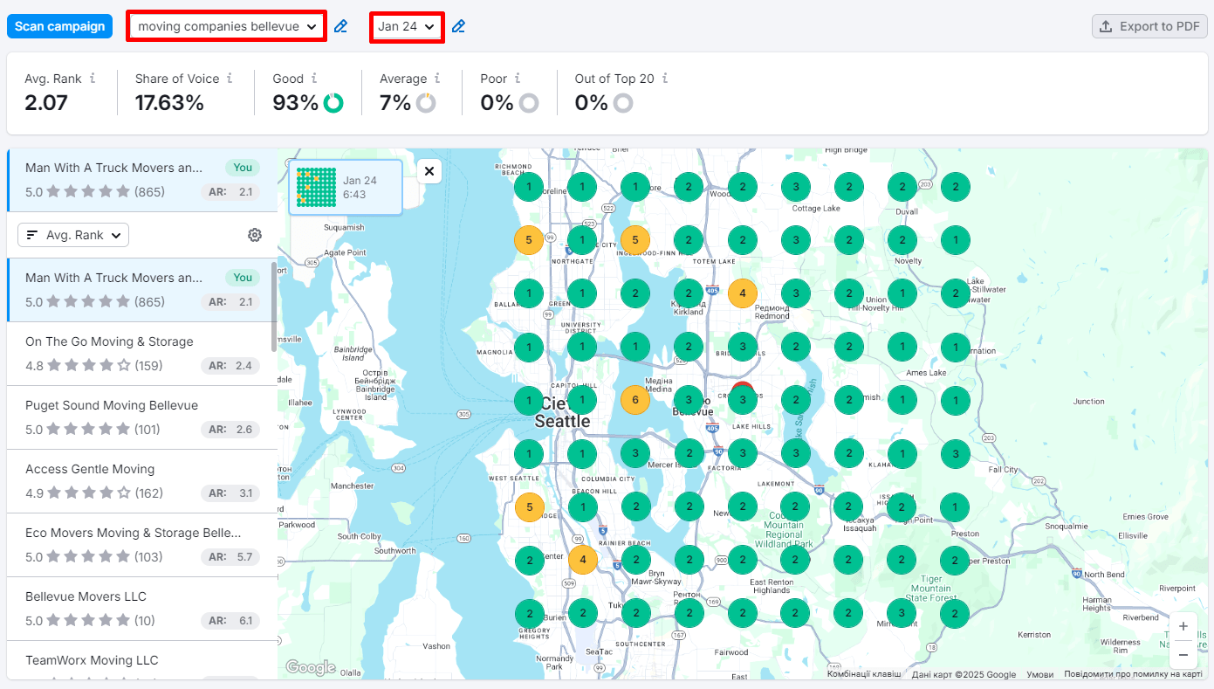Click the Average 7% donut chart
Screen dimensions: 1214x689
426,103
